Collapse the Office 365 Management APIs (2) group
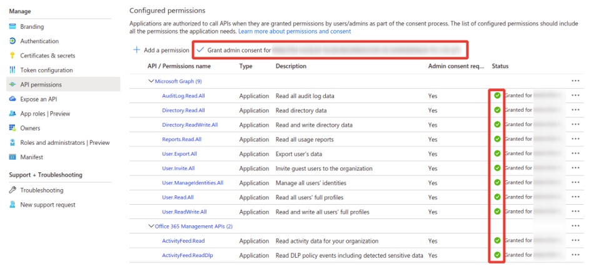This screenshot has width=591, height=279. 151,226
